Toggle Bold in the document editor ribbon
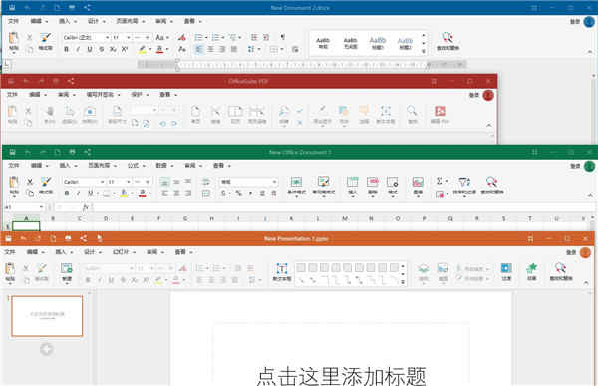598x386 pixels. [x=67, y=49]
